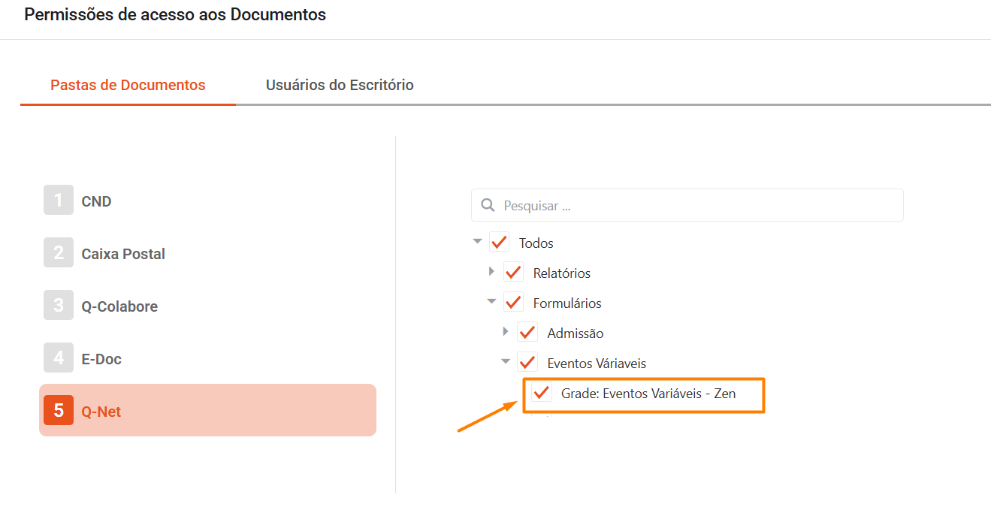991x510 pixels.
Task: Uncheck the Formulários checkbox
Action: (514, 303)
